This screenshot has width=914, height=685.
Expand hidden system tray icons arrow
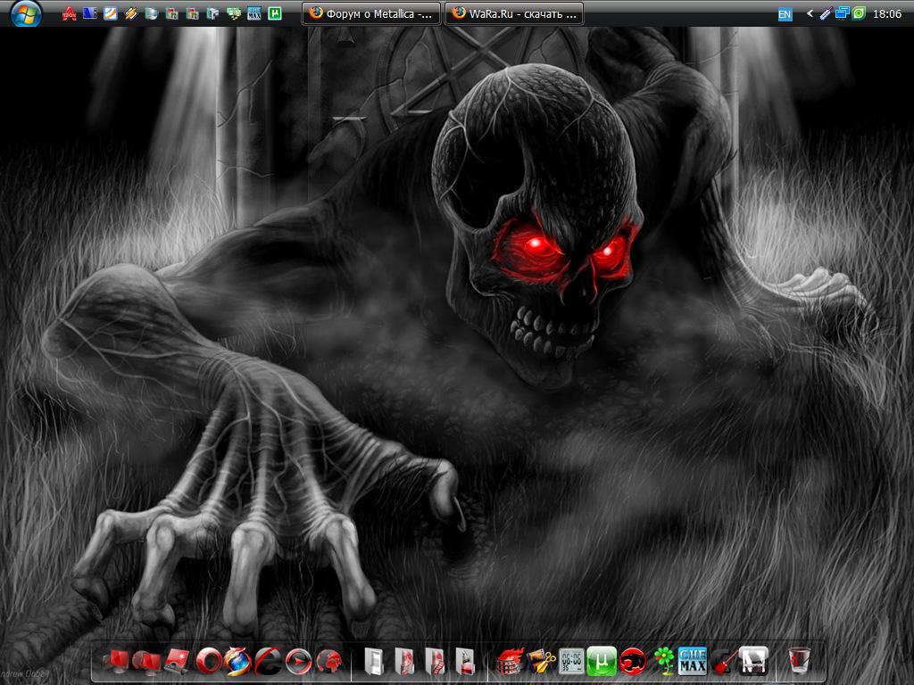810,14
